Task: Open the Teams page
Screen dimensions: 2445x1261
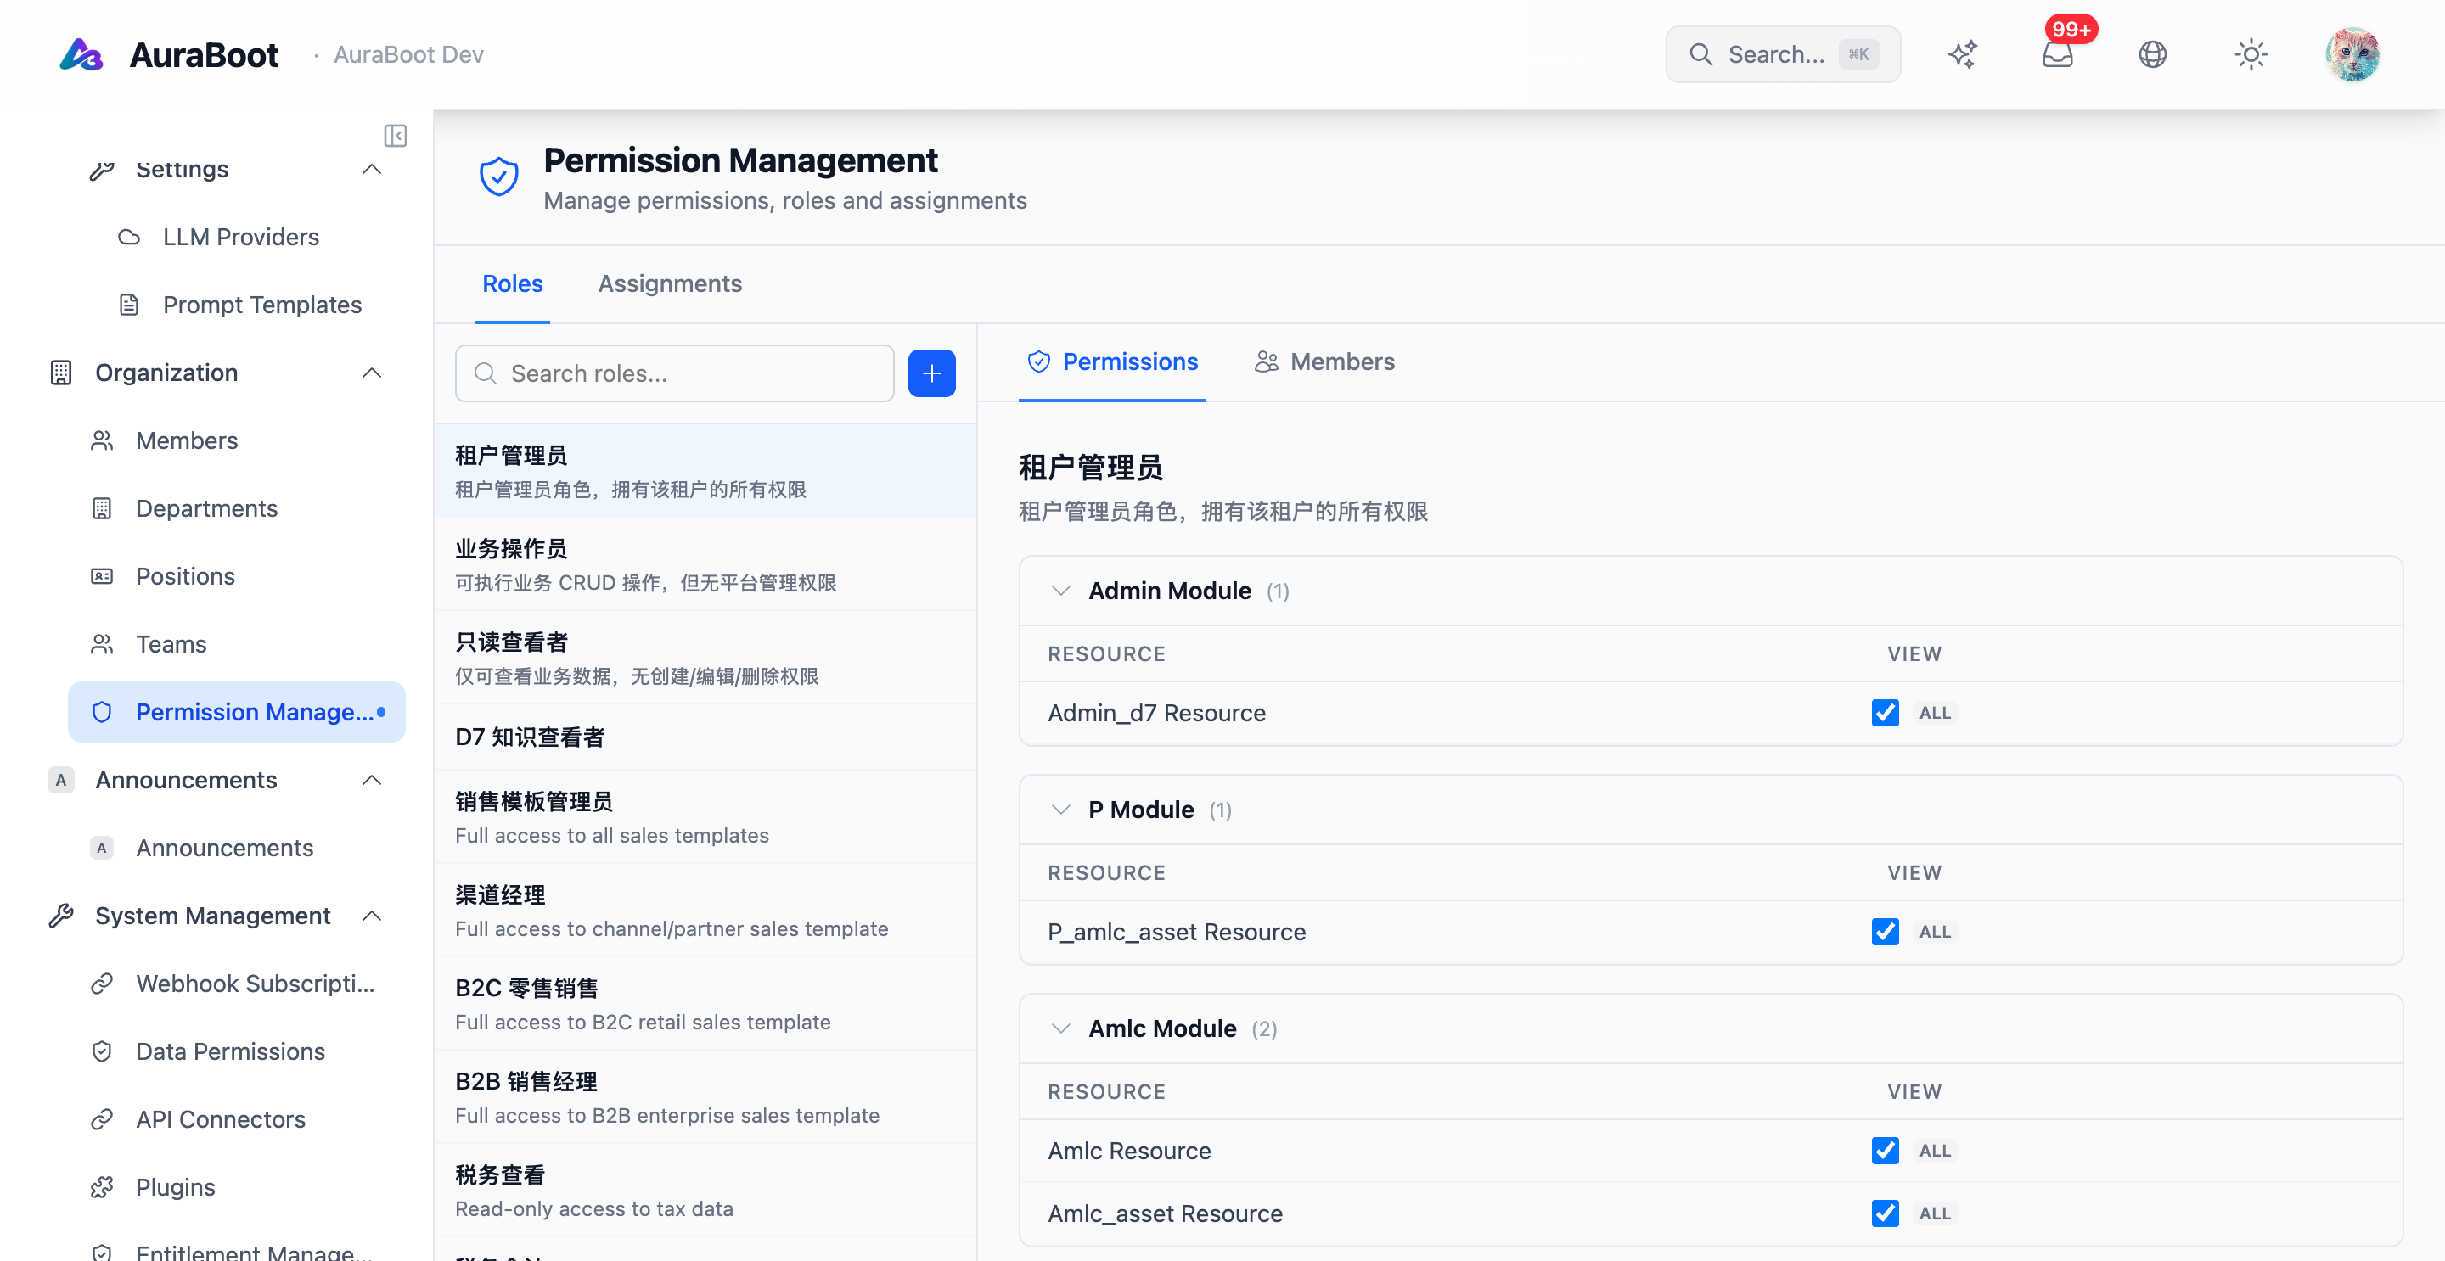Action: click(x=238, y=644)
